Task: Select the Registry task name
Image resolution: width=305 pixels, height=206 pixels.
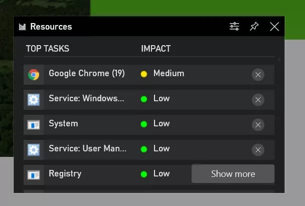Action: click(65, 173)
